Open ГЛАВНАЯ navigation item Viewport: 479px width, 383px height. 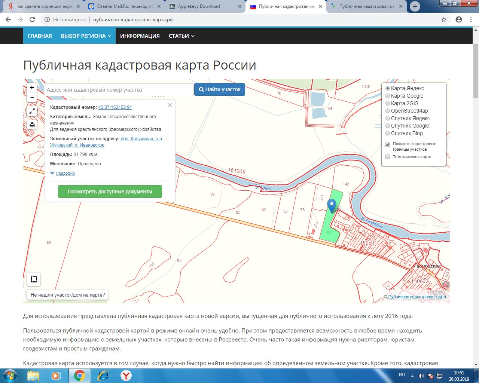(40, 36)
